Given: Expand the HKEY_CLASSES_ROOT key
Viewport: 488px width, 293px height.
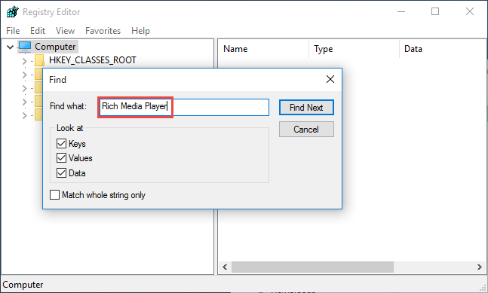Looking at the screenshot, I should click(25, 61).
